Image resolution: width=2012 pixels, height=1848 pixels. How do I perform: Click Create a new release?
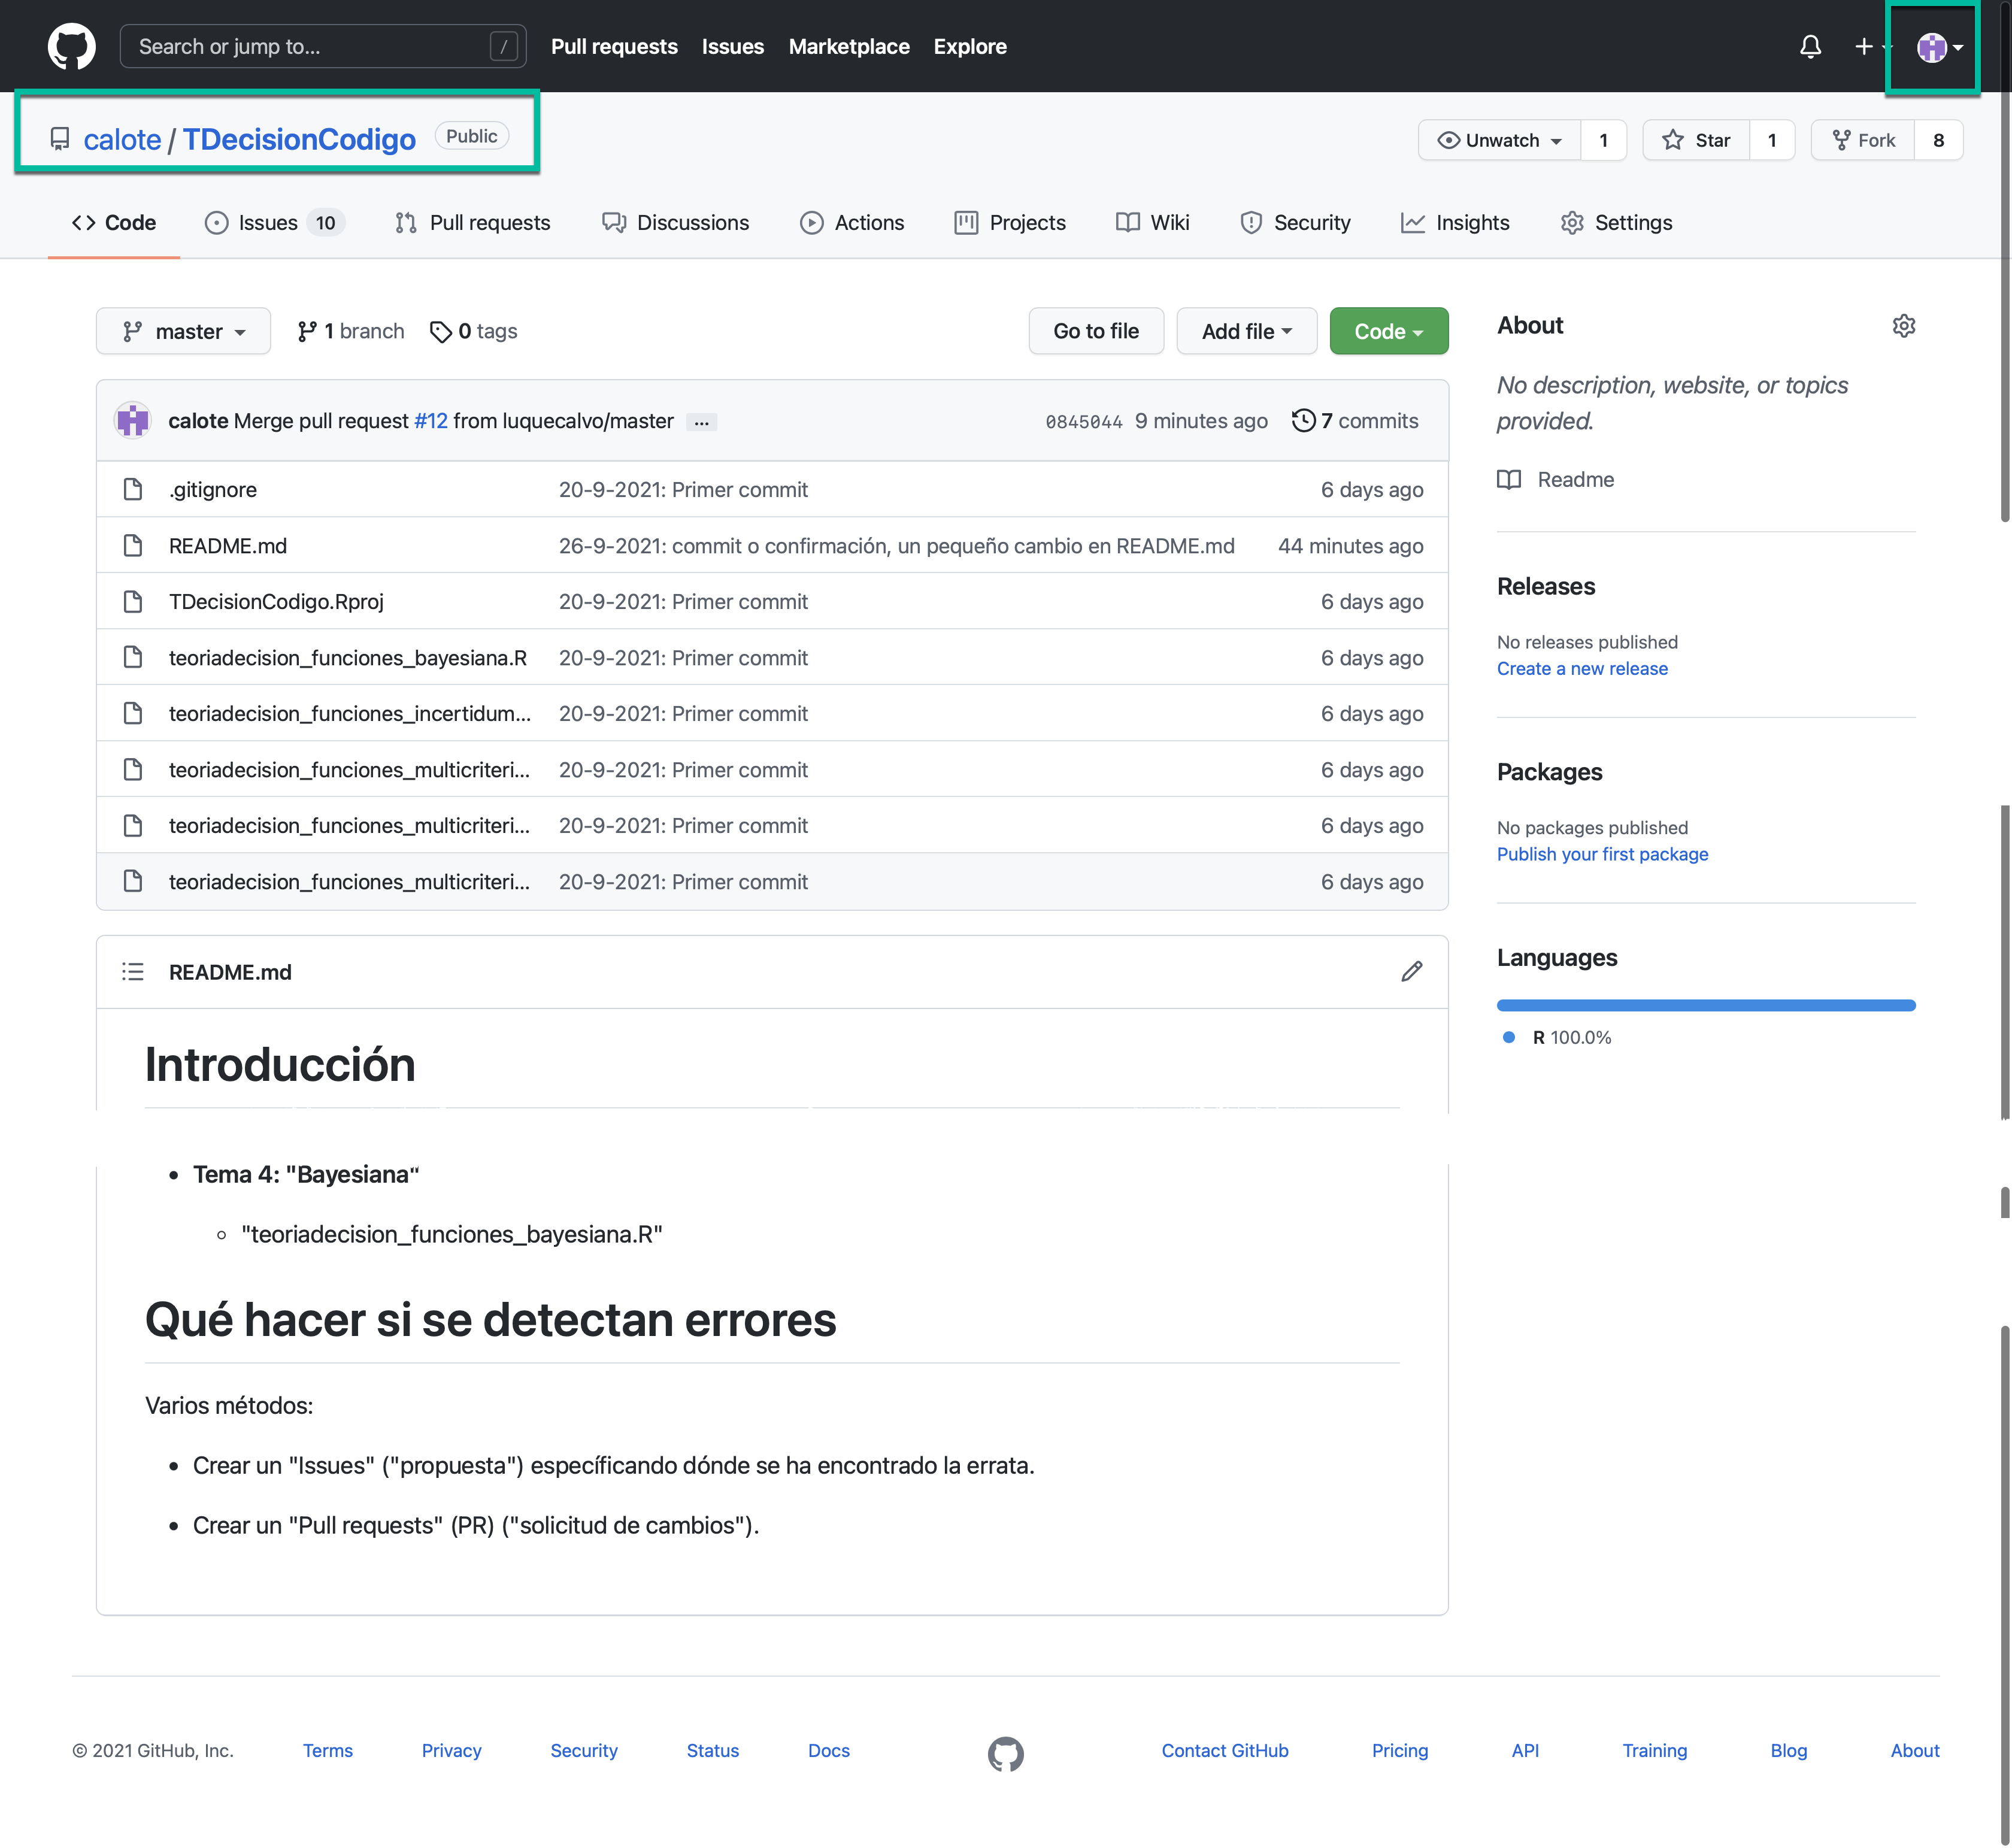[x=1582, y=668]
